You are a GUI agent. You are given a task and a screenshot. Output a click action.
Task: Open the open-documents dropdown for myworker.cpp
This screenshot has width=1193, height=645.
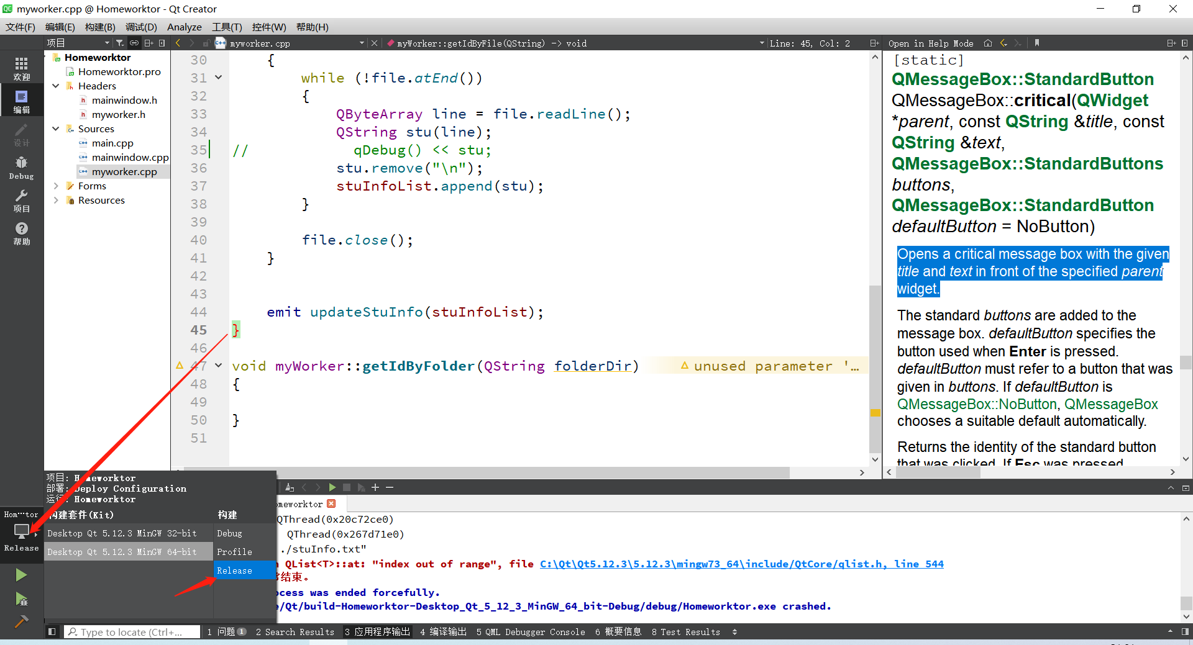[x=362, y=43]
